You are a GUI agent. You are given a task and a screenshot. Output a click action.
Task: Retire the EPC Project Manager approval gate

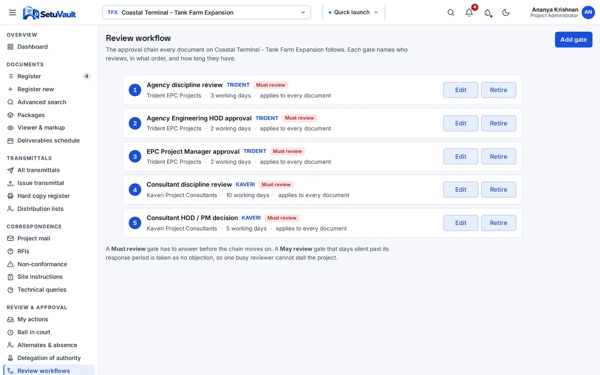[x=499, y=157]
